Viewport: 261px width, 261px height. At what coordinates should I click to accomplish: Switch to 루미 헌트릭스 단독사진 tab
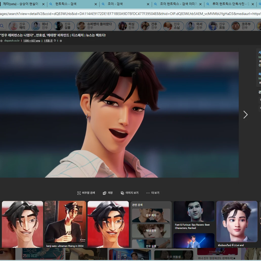pyautogui.click(x=231, y=4)
